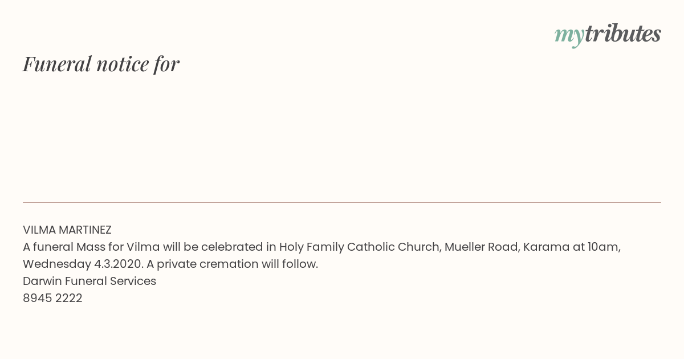Screen dimensions: 684x359
Task: Click the name VILMA MARTINEZ
Action: (x=67, y=230)
